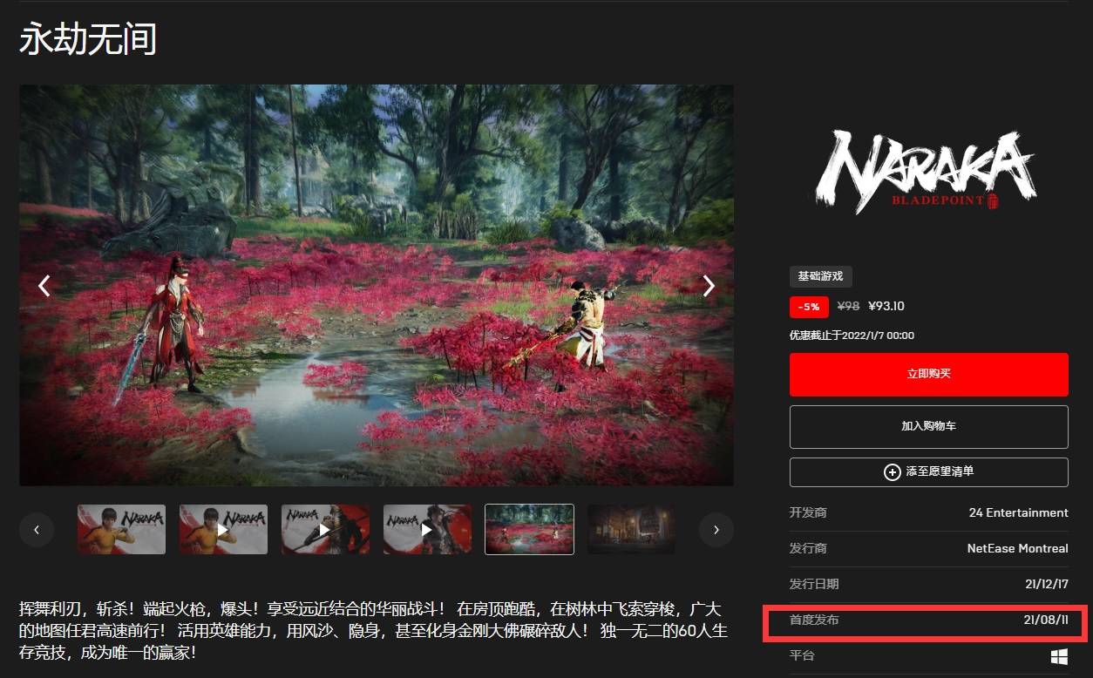Click the plus icon on the wishlist button
Image resolution: width=1093 pixels, height=678 pixels.
point(893,471)
